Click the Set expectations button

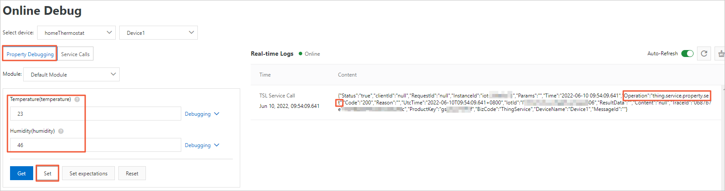(x=88, y=173)
